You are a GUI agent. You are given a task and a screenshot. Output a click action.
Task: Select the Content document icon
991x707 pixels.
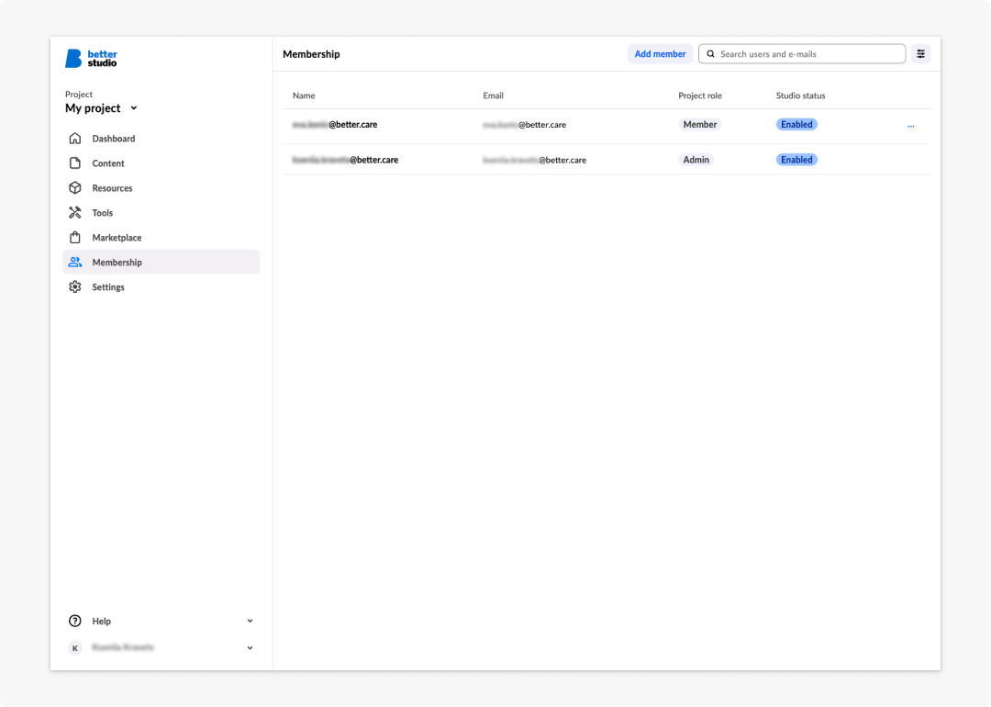coord(75,163)
